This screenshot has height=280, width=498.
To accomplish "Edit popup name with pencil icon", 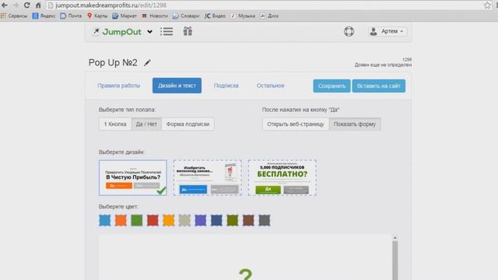I will [x=147, y=63].
